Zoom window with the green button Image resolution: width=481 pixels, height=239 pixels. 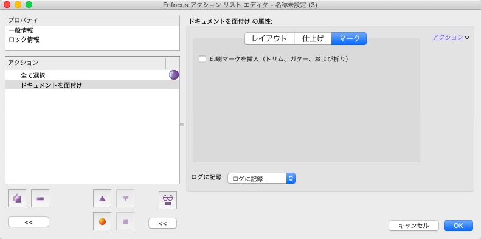pos(29,5)
